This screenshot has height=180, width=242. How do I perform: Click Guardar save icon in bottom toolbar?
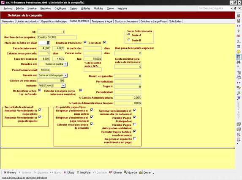(125, 172)
